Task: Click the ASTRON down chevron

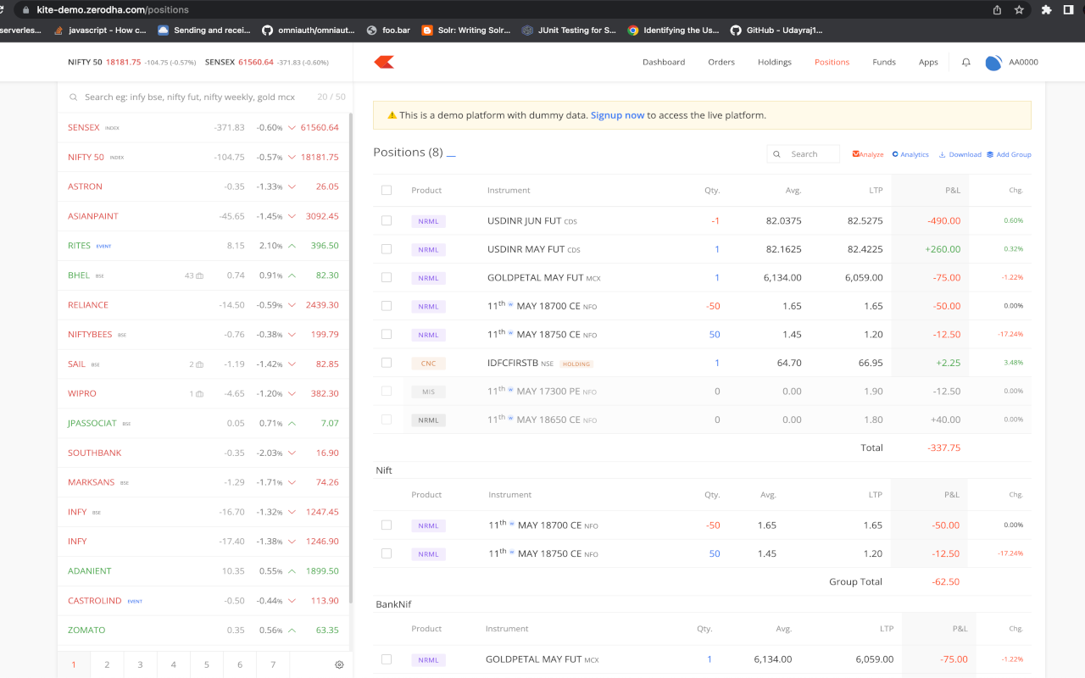Action: point(292,186)
